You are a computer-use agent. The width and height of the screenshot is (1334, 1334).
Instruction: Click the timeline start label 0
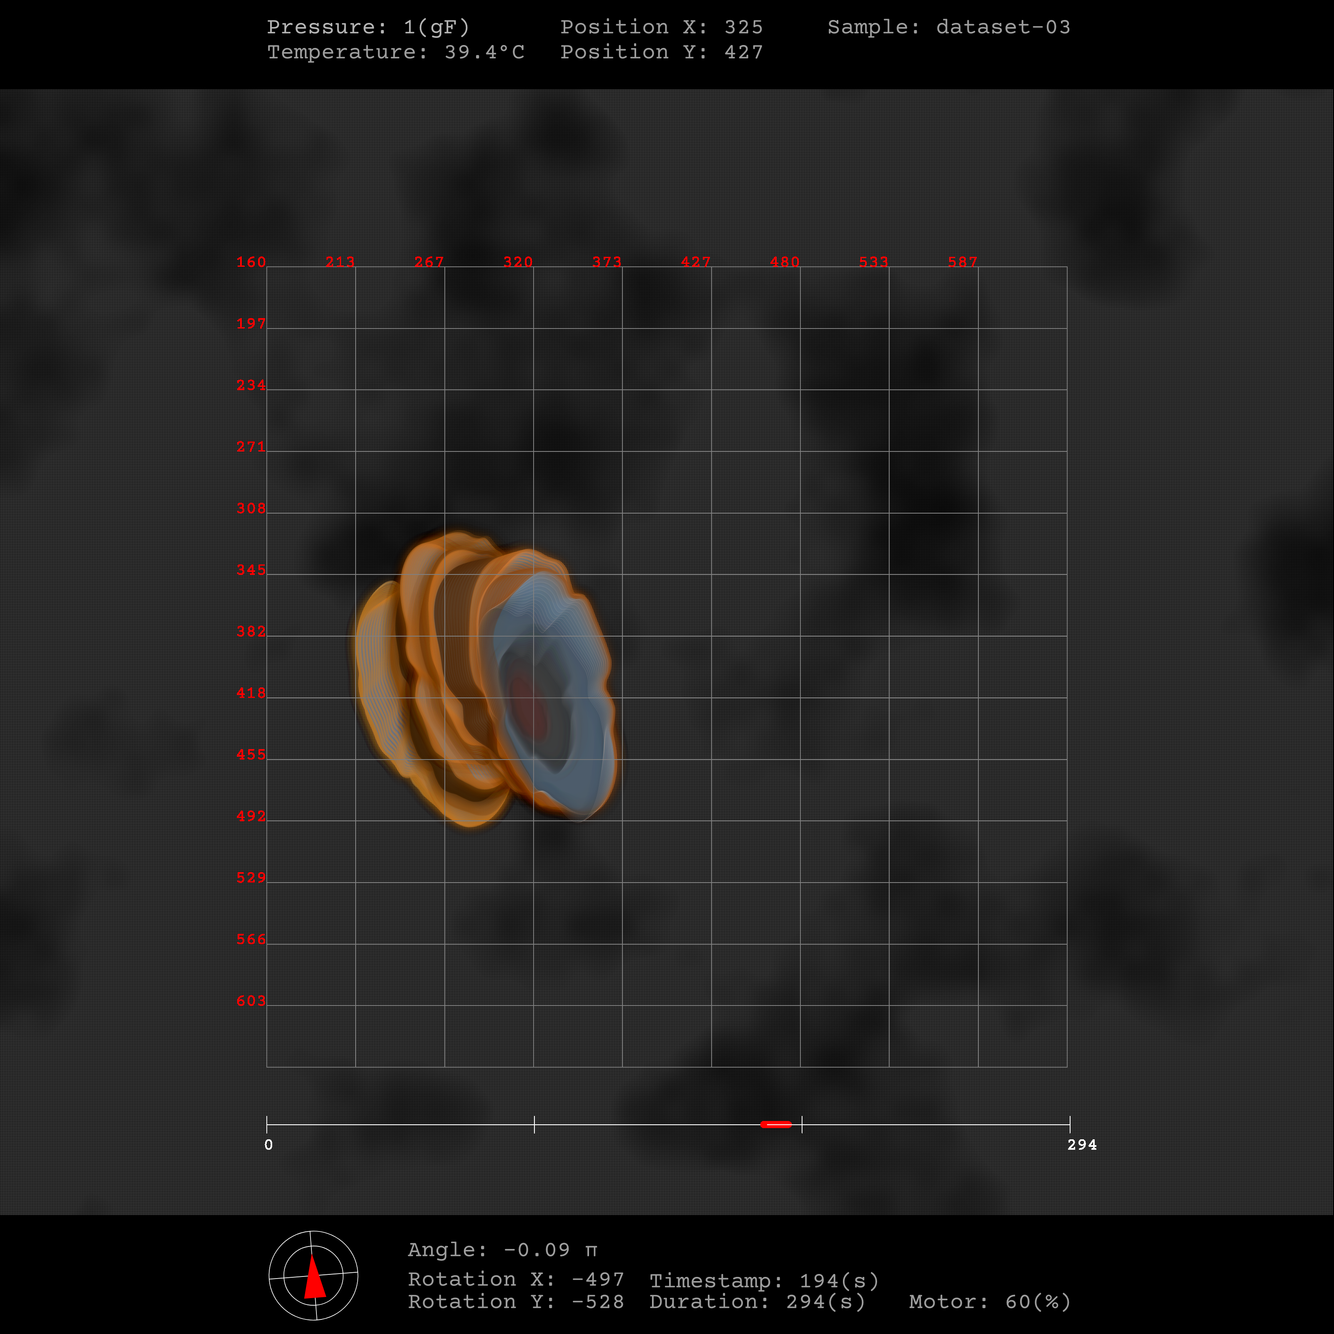pos(268,1145)
